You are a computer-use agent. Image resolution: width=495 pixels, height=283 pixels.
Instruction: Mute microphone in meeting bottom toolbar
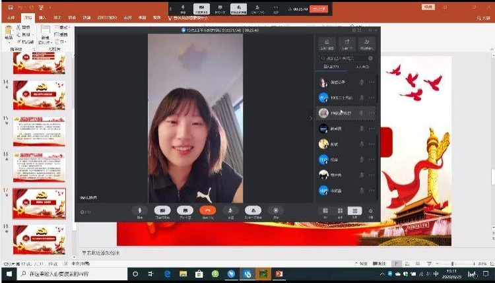tap(140, 211)
